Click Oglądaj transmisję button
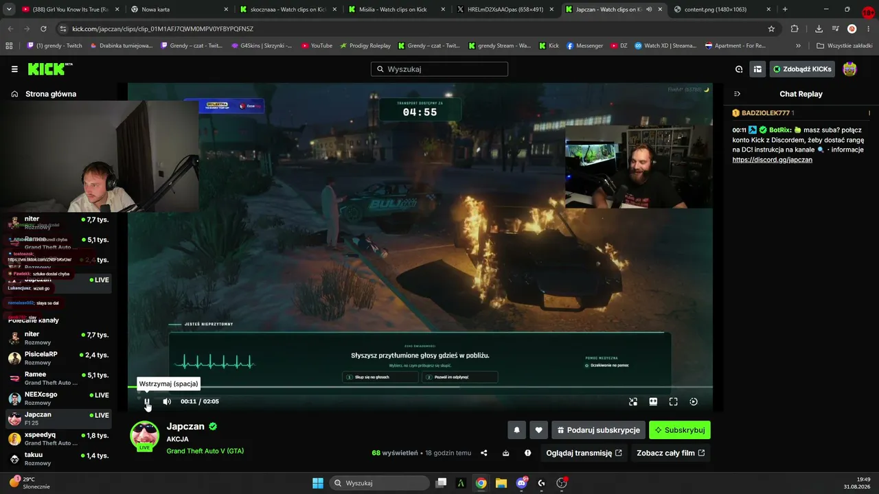 (584, 453)
